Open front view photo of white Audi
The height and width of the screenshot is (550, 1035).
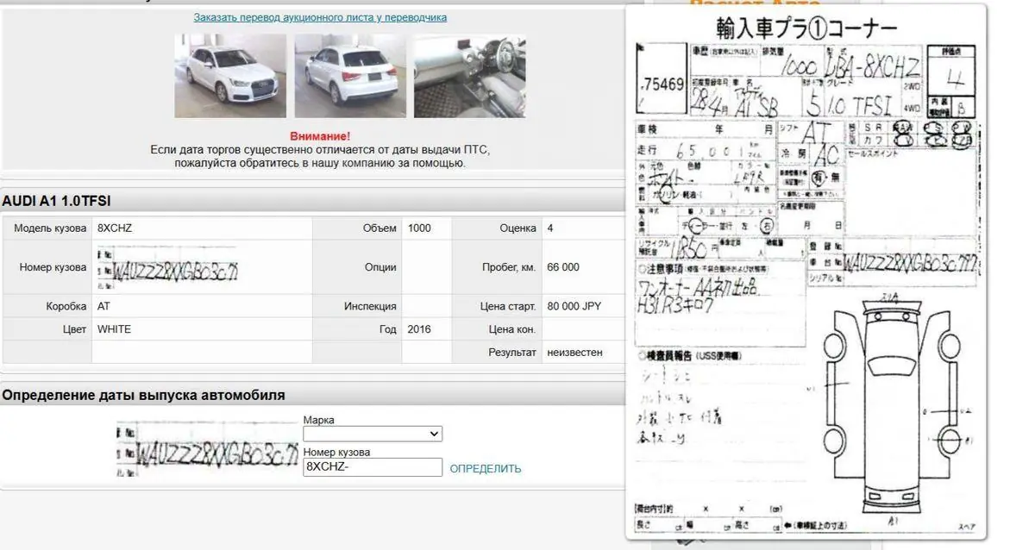coord(230,76)
